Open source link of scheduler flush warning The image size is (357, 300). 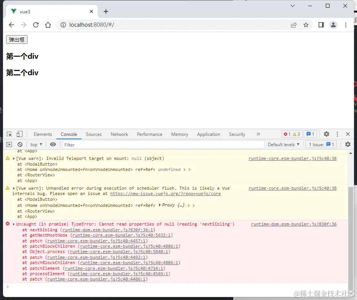pyautogui.click(x=293, y=188)
